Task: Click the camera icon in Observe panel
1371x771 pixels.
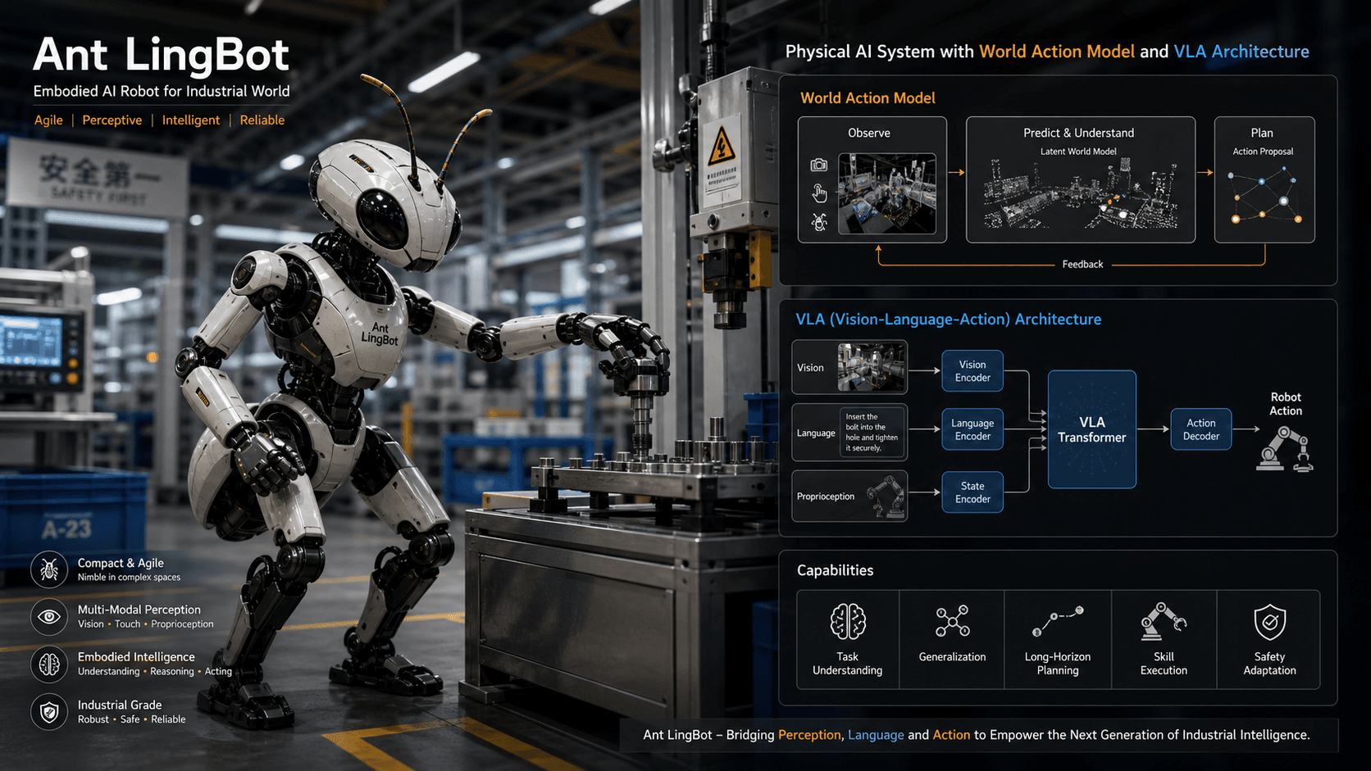Action: click(818, 165)
